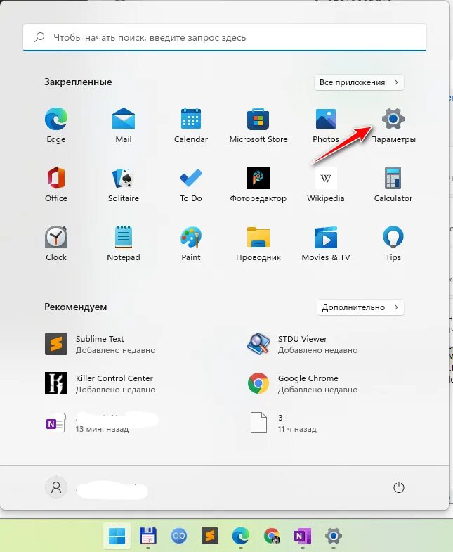Switch to Chrome on taskbar
The height and width of the screenshot is (552, 453).
click(272, 536)
